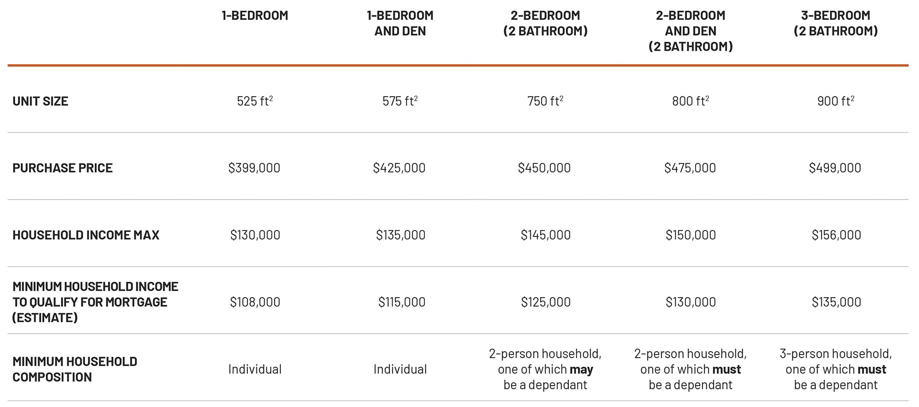Viewport: 919px width, 407px height.
Task: Select the PURCHASE PRICE row label
Action: (x=62, y=168)
